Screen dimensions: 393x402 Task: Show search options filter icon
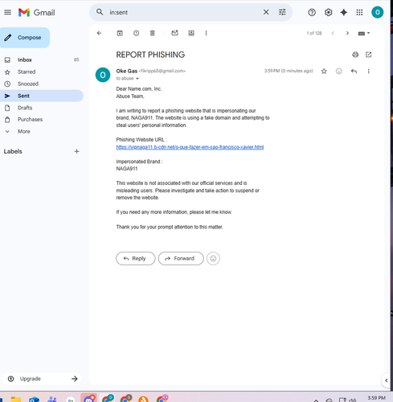282,12
